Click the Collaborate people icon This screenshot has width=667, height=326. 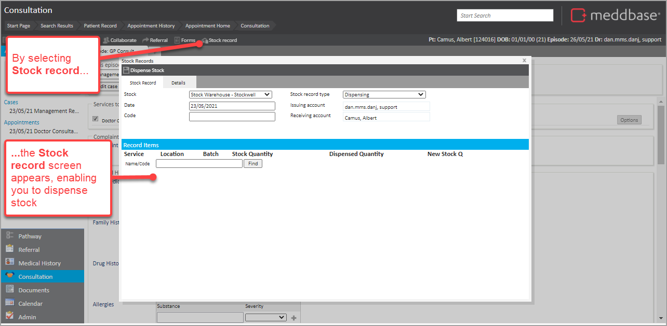pos(106,40)
